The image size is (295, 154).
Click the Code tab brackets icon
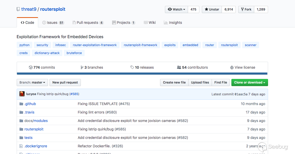[23, 23]
